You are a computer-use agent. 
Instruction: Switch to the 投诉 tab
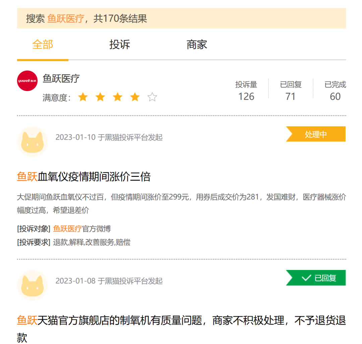[120, 45]
